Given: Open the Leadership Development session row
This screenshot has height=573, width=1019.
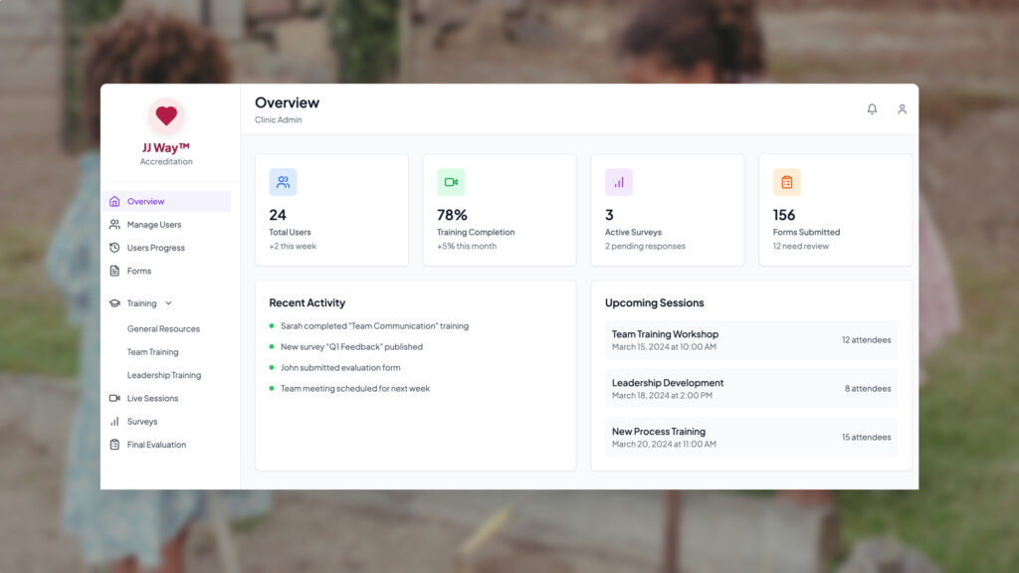Looking at the screenshot, I should pyautogui.click(x=751, y=388).
